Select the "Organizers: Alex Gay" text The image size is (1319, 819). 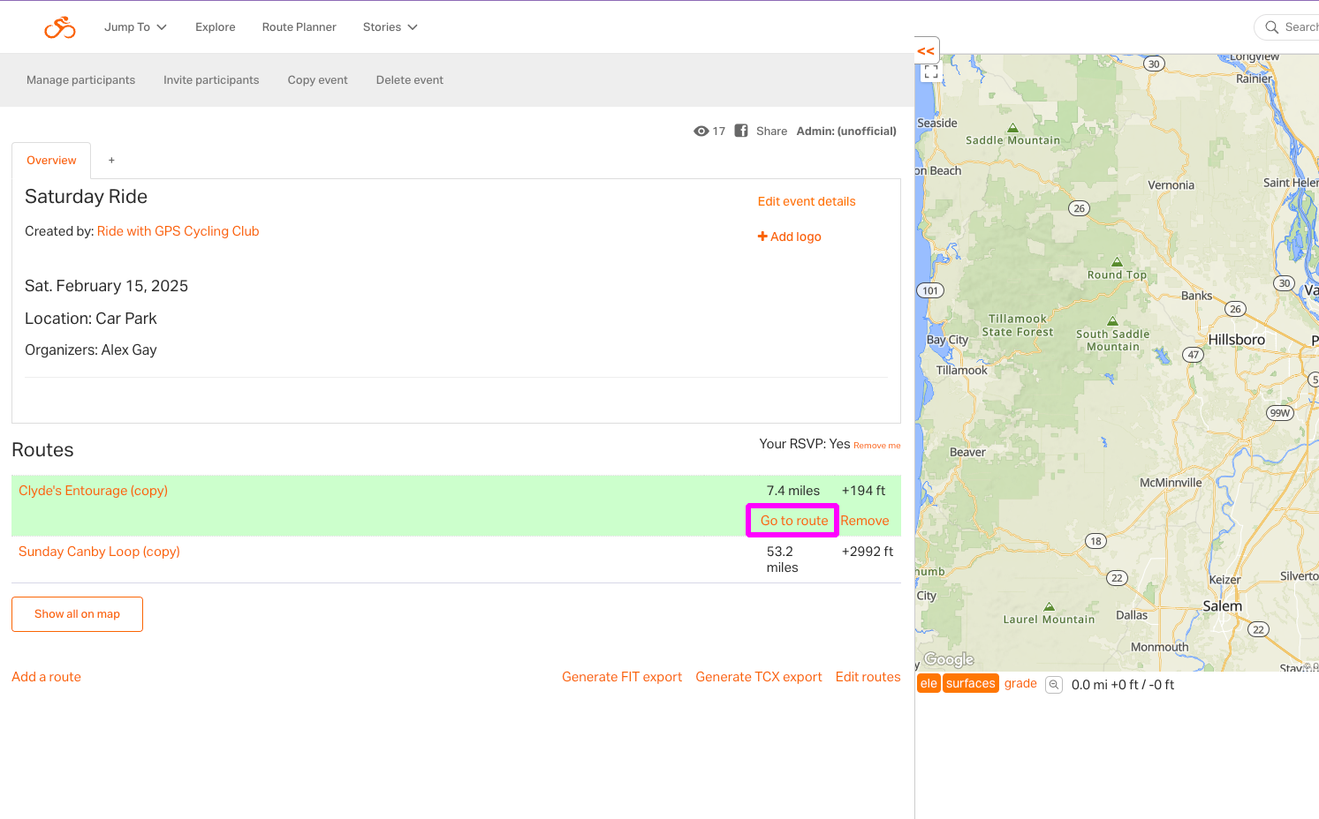pos(91,350)
